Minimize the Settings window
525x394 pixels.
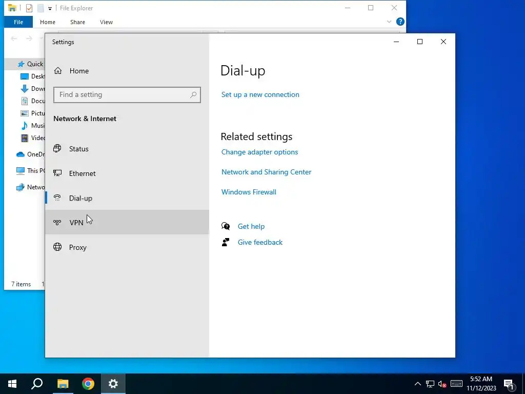click(396, 42)
